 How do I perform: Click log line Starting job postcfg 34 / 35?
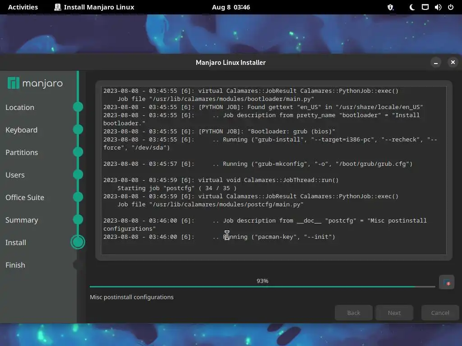coord(177,188)
